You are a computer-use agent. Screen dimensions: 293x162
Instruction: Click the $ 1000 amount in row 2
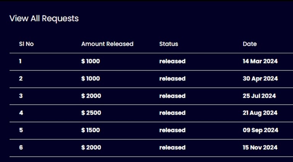(91, 79)
